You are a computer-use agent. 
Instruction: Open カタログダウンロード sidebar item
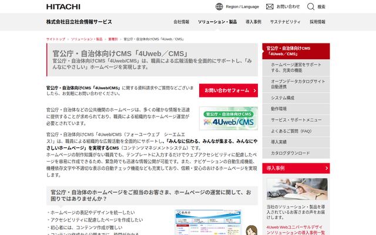click(296, 153)
